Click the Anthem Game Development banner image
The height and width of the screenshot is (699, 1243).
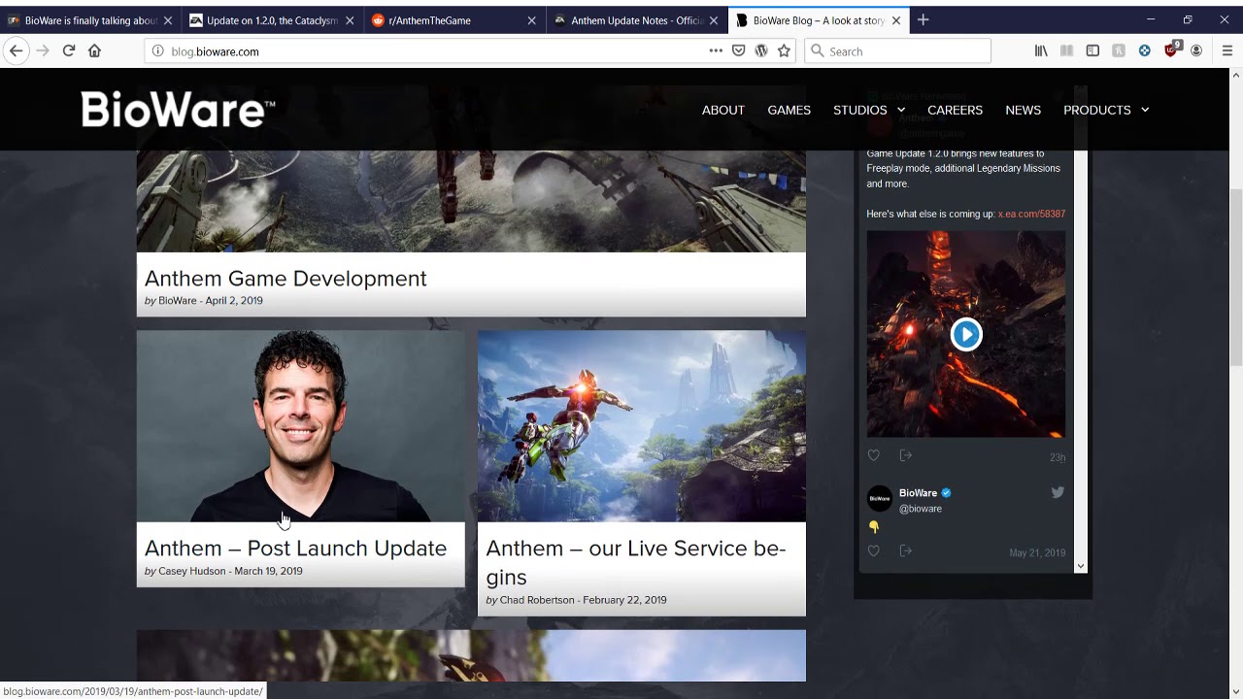click(x=471, y=201)
